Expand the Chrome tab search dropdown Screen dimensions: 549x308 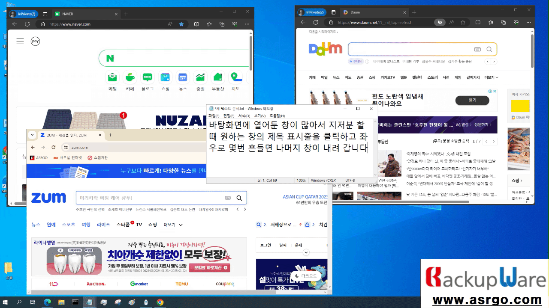tap(32, 135)
